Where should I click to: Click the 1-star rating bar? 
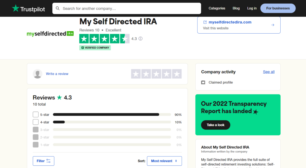click(x=112, y=145)
